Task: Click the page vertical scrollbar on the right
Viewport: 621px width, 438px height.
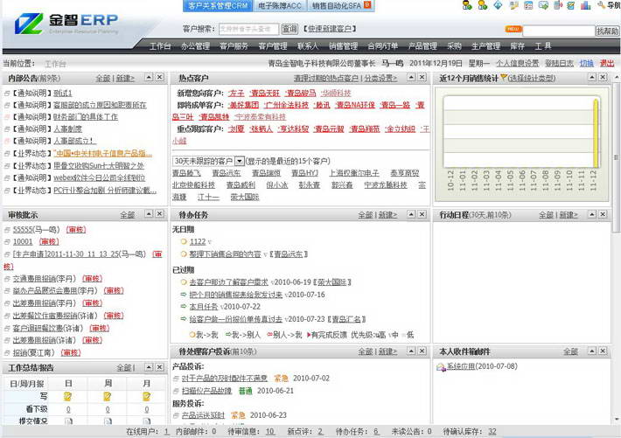Action: [616, 158]
